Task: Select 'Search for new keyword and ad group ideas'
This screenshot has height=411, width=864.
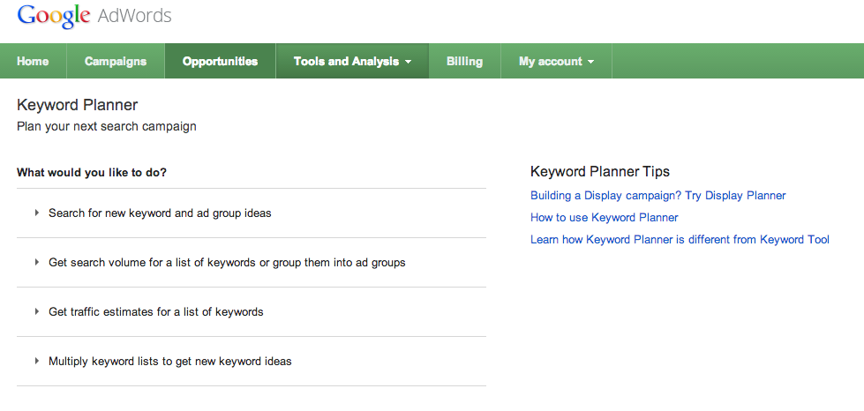Action: click(160, 213)
